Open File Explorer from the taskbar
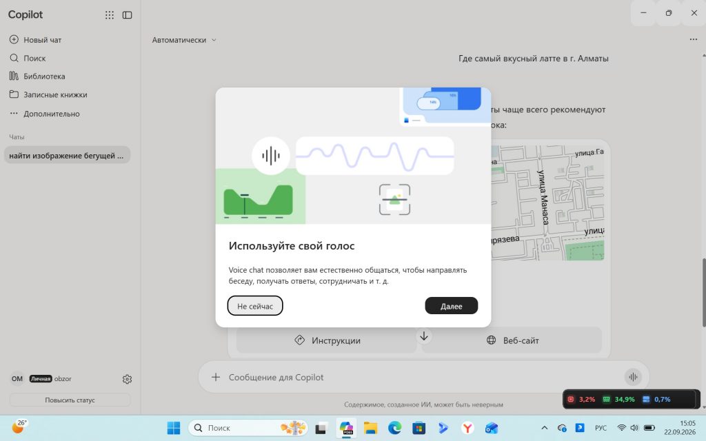Image resolution: width=706 pixels, height=441 pixels. click(x=370, y=428)
